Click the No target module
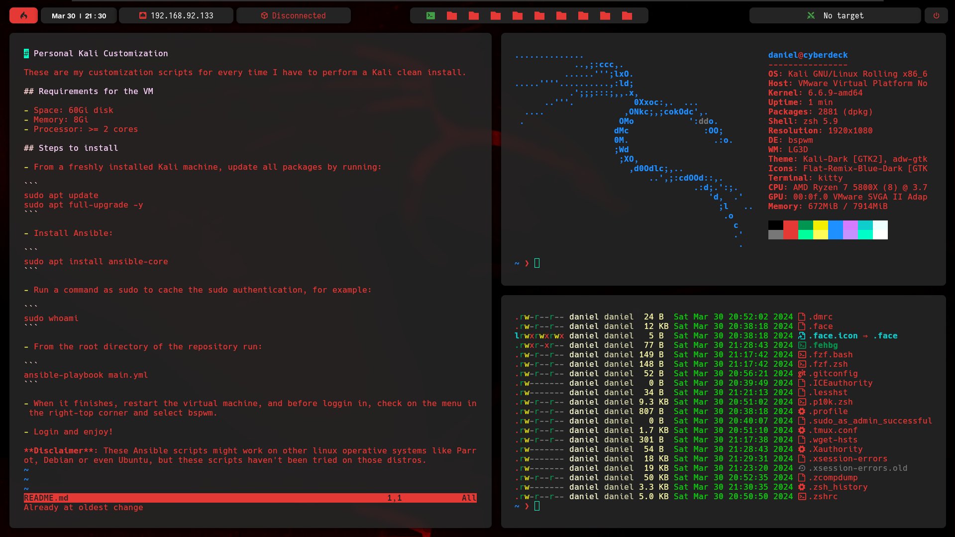This screenshot has height=537, width=955. [835, 15]
